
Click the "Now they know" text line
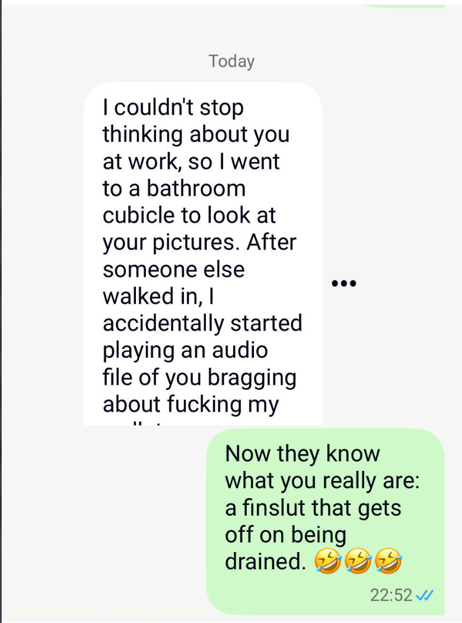(302, 453)
